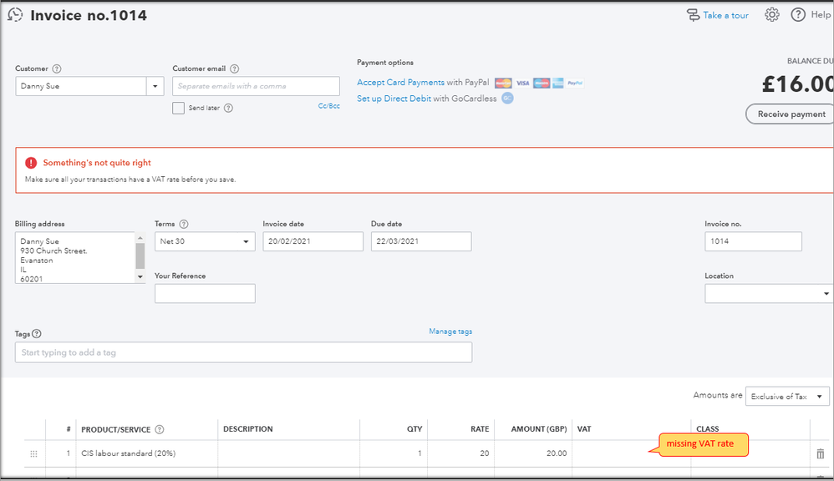
Task: Click the Invoice date field
Action: click(x=313, y=241)
